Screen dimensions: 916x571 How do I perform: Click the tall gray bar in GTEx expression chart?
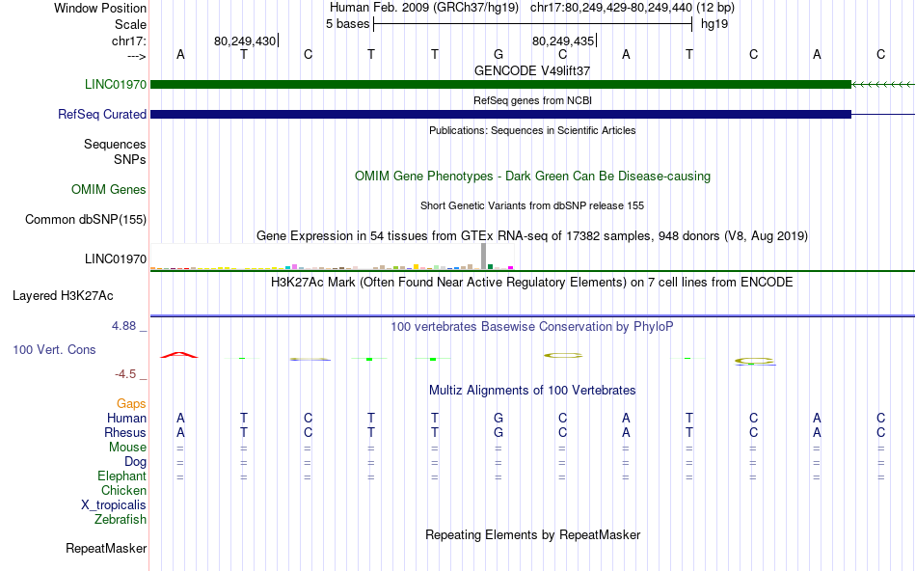484,256
